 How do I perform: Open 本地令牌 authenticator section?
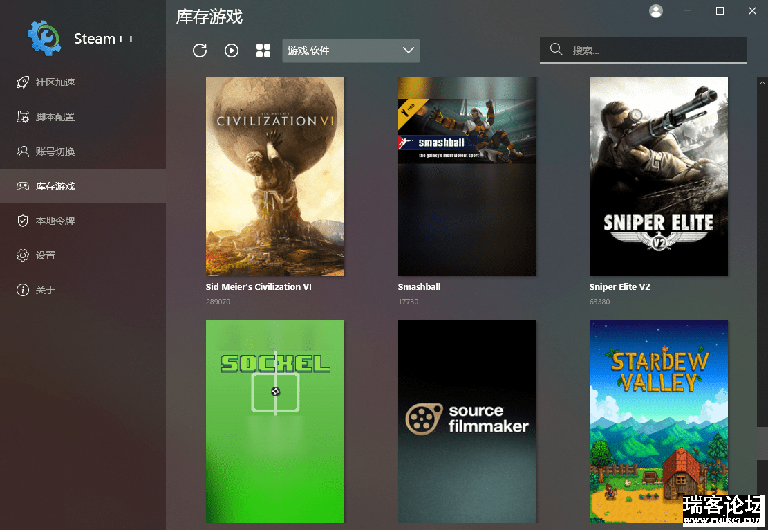(x=55, y=221)
